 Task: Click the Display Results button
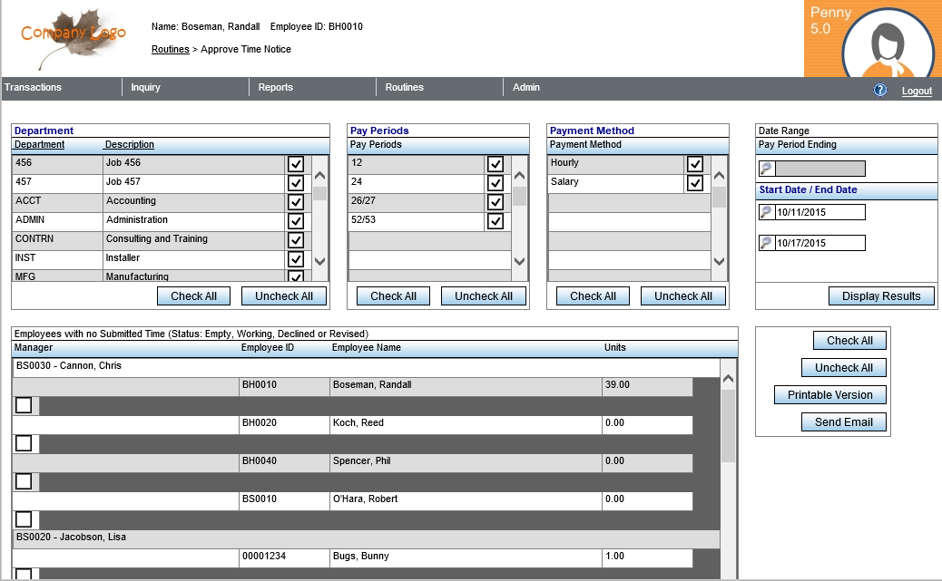pos(881,296)
